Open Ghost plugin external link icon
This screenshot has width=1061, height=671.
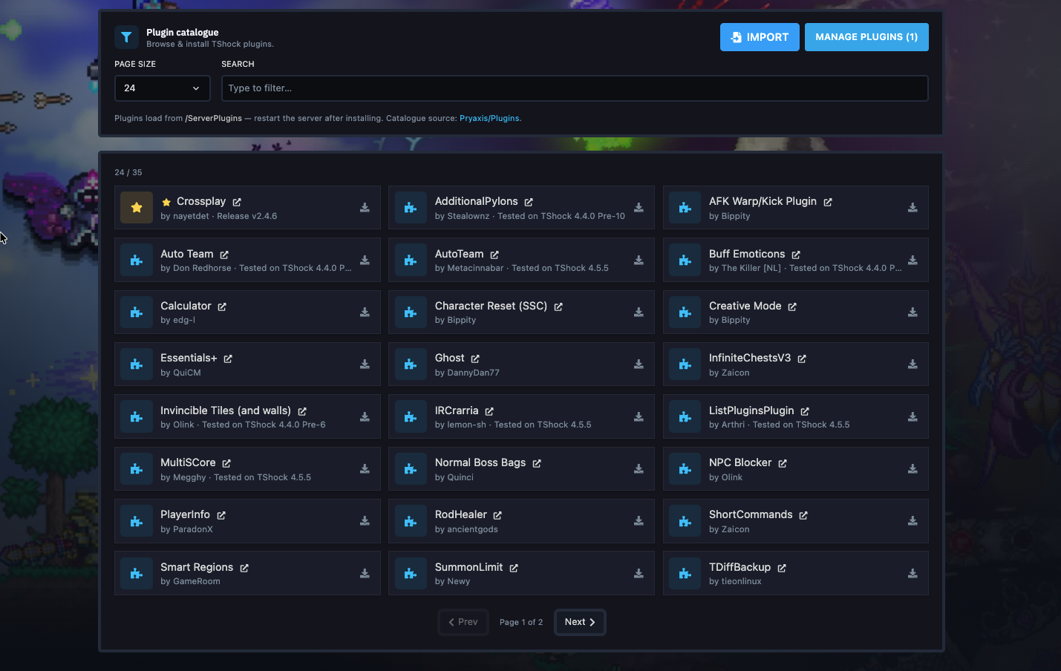[x=475, y=359]
